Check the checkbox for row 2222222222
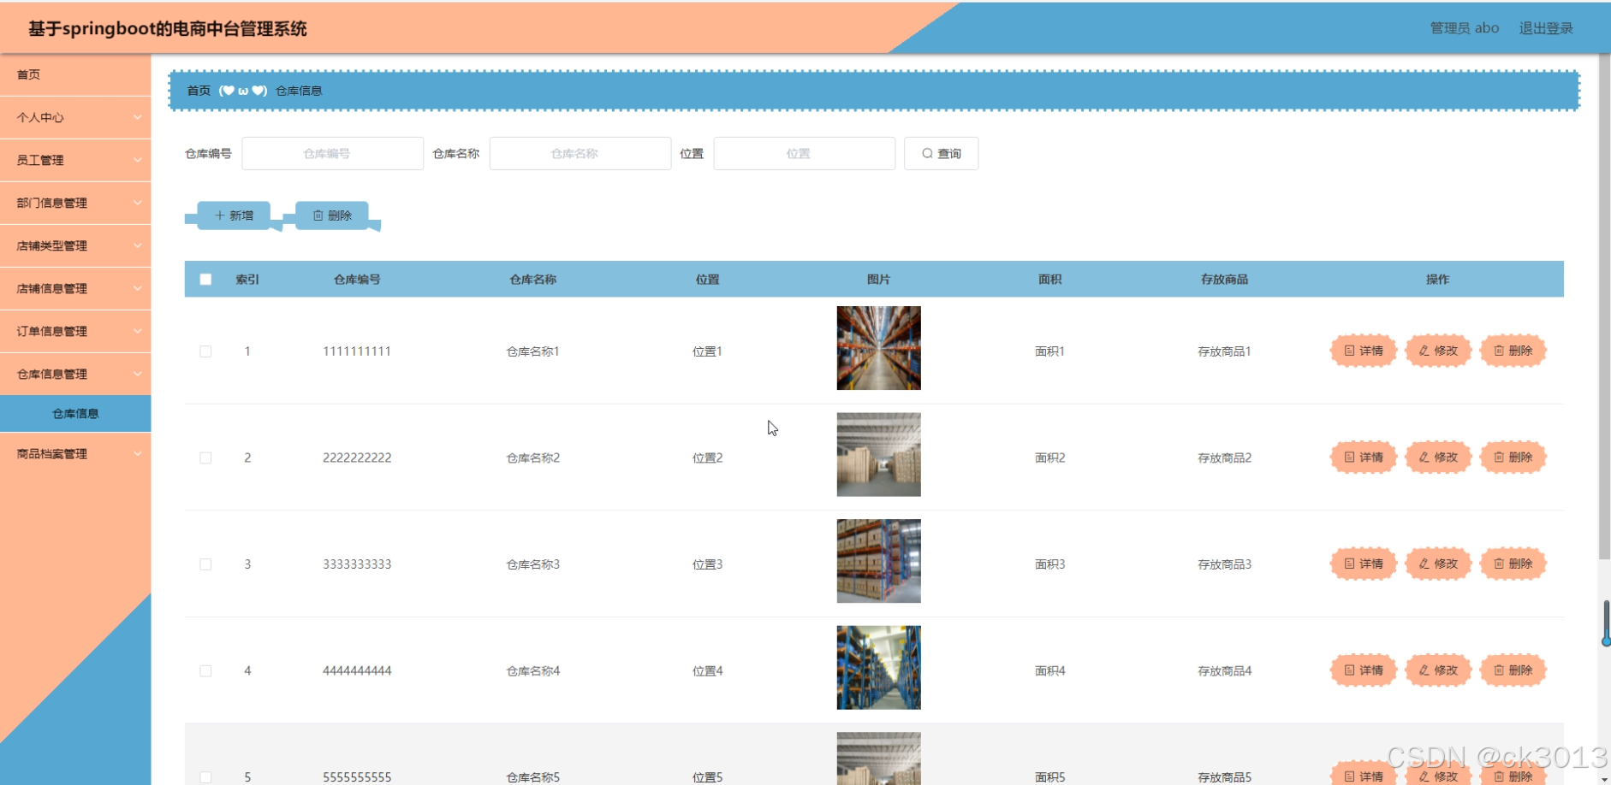The width and height of the screenshot is (1611, 785). (205, 458)
